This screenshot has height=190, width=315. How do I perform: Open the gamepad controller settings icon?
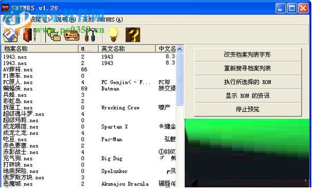(x=71, y=35)
